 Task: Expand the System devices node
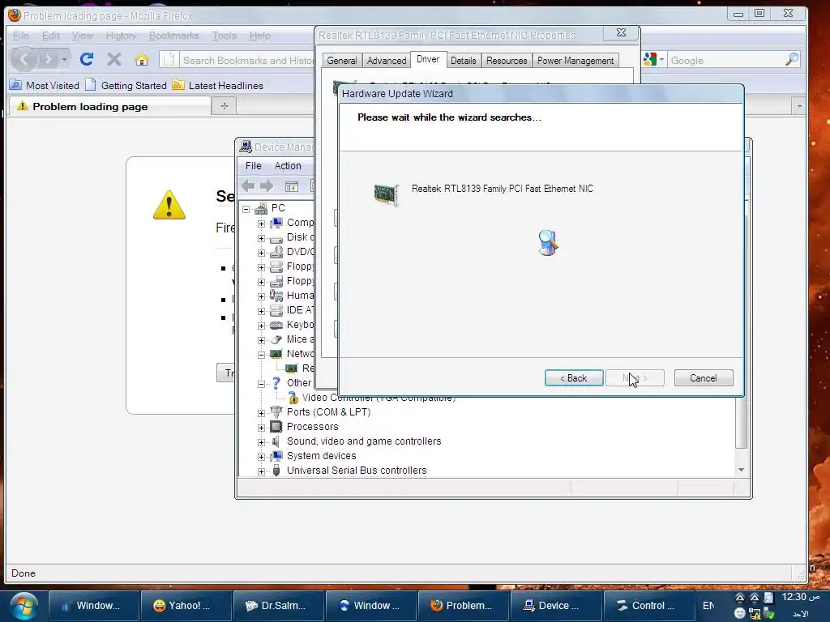[x=261, y=457]
